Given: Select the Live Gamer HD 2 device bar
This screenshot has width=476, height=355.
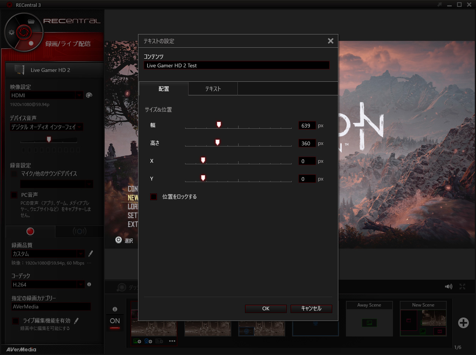Looking at the screenshot, I should point(55,70).
